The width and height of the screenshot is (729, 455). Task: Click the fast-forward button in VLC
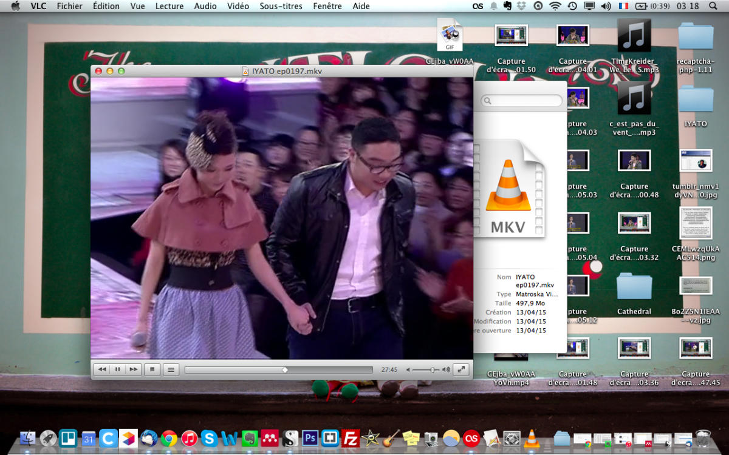click(x=133, y=369)
